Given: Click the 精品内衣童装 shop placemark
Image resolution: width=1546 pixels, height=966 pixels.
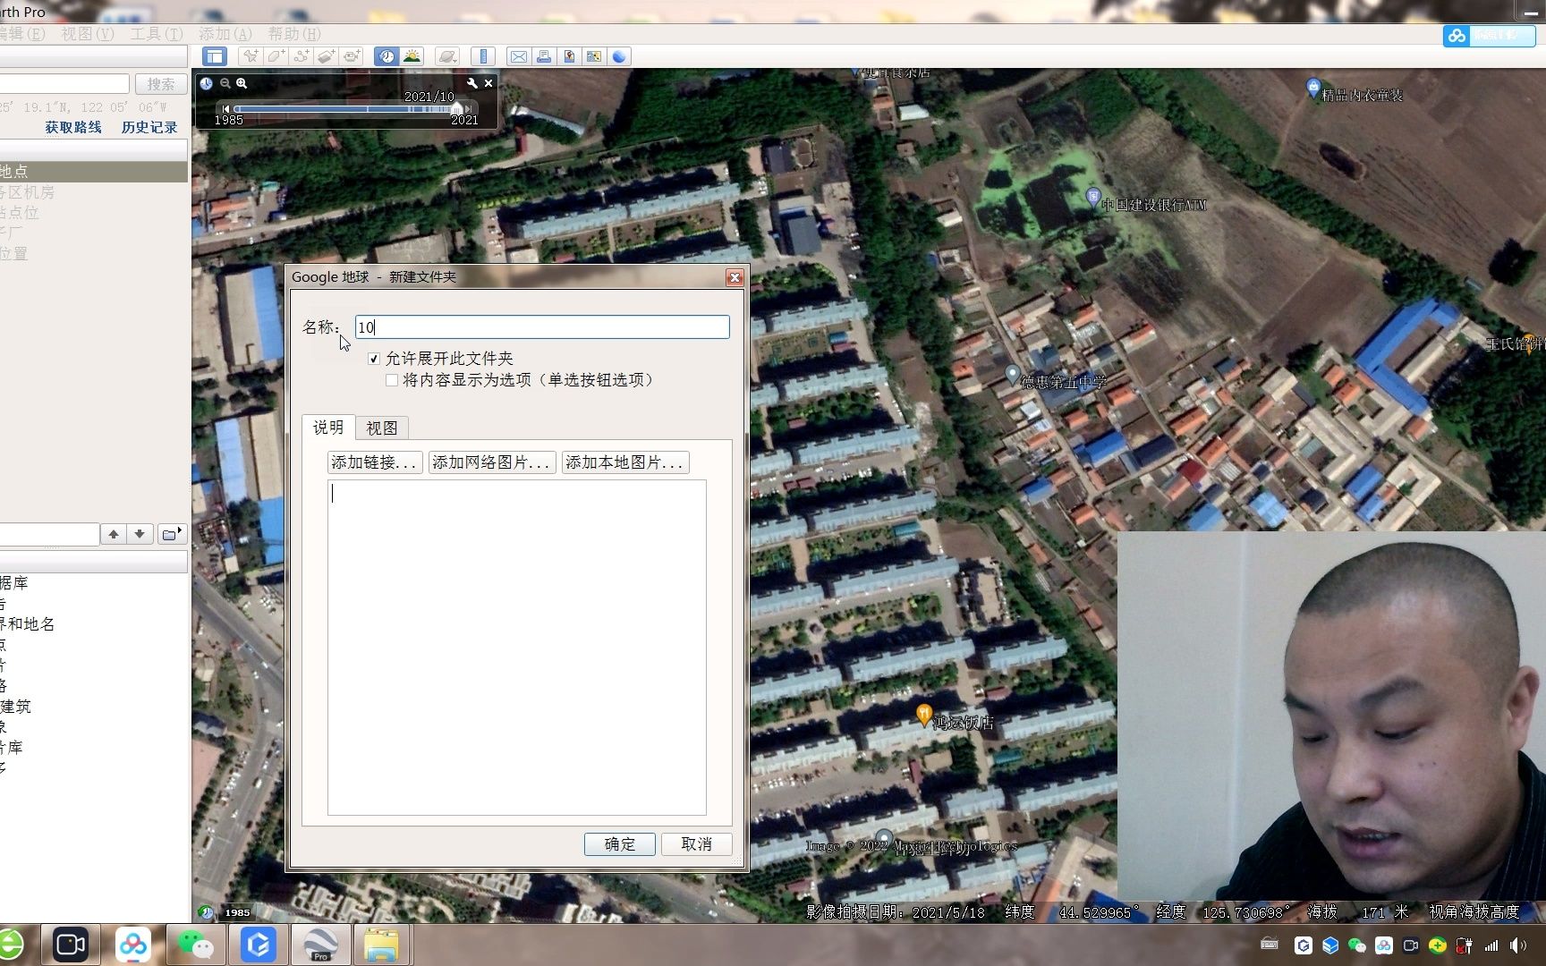Looking at the screenshot, I should 1313,88.
